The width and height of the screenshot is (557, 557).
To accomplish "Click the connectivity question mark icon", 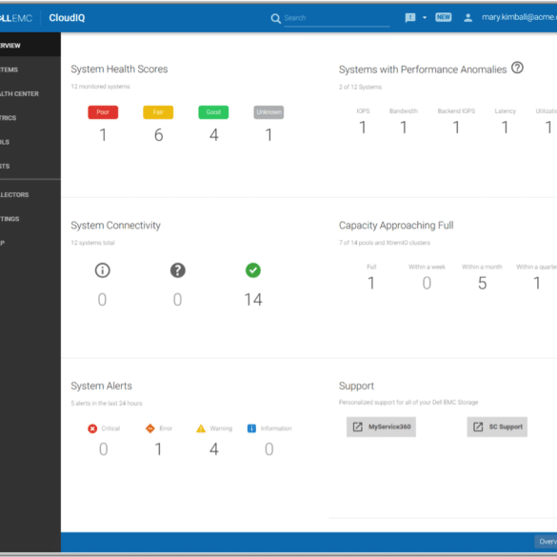I will coord(178,270).
